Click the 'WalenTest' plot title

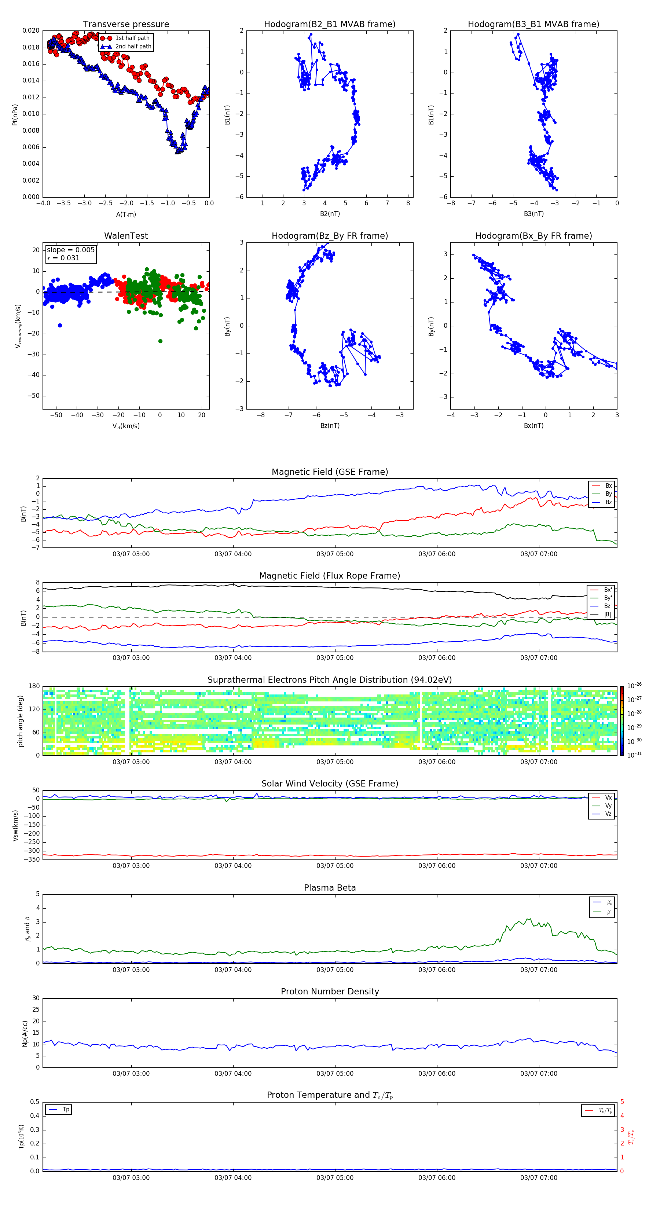(x=126, y=236)
